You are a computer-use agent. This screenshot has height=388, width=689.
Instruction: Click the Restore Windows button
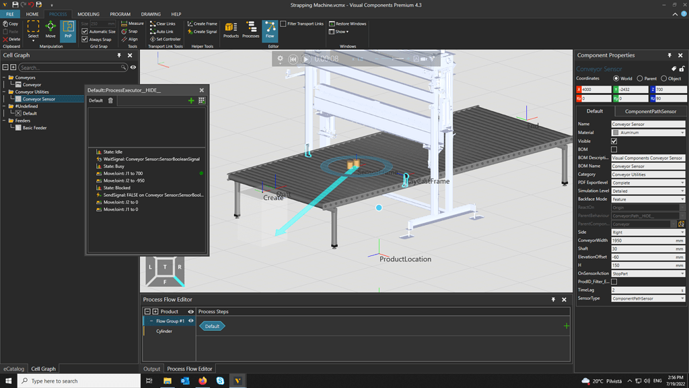[x=348, y=24]
